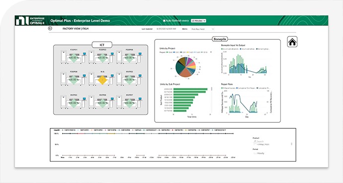Screen dimensions: 343x183
Task: Click the blue monitor icon on P20P01
Action: (x=84, y=54)
